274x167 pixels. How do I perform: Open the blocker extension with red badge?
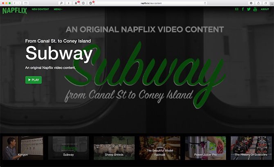pyautogui.click(x=90, y=3)
